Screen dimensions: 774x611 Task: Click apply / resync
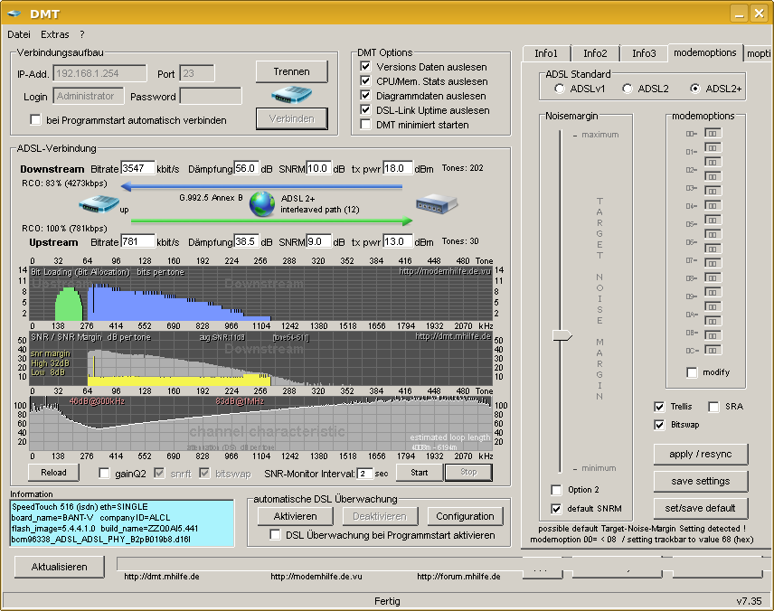(701, 454)
